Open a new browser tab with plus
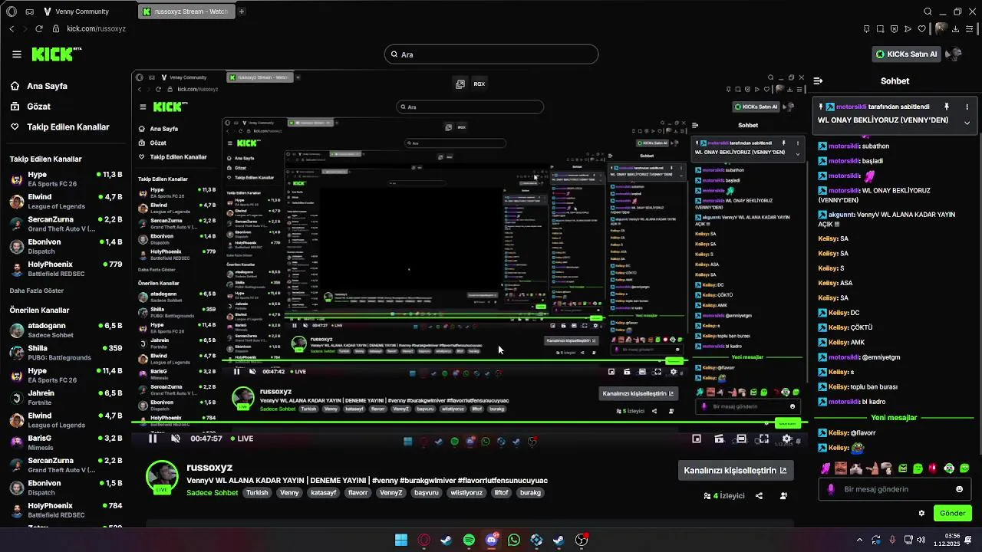 point(241,11)
